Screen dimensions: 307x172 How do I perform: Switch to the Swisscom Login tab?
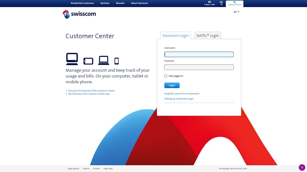[x=176, y=35]
